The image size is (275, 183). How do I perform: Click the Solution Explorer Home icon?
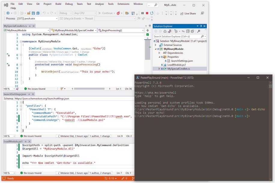(x=165, y=31)
